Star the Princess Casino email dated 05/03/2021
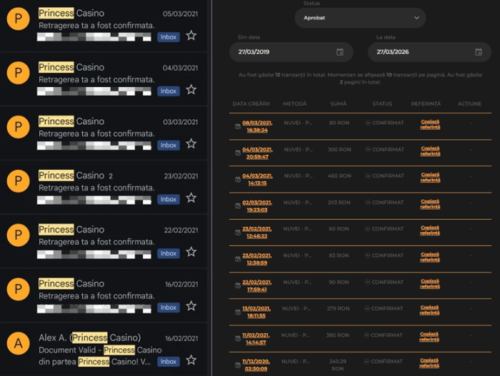The height and width of the screenshot is (376, 500). (191, 36)
